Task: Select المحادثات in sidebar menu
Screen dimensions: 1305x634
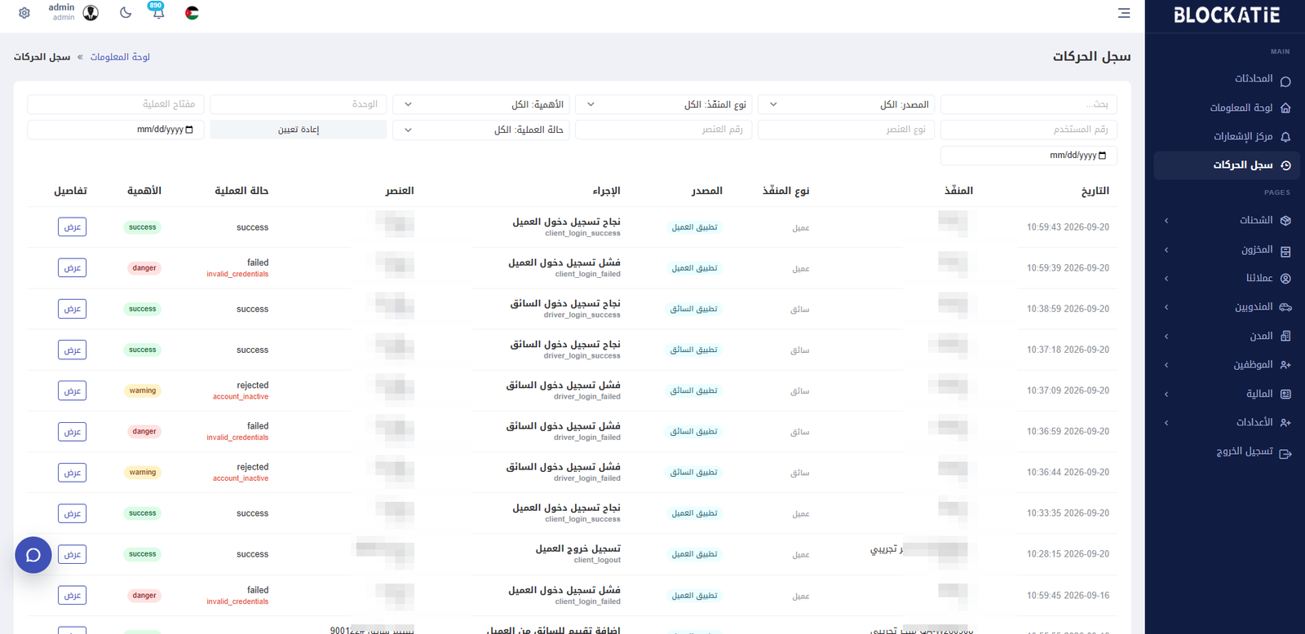Action: (x=1253, y=79)
